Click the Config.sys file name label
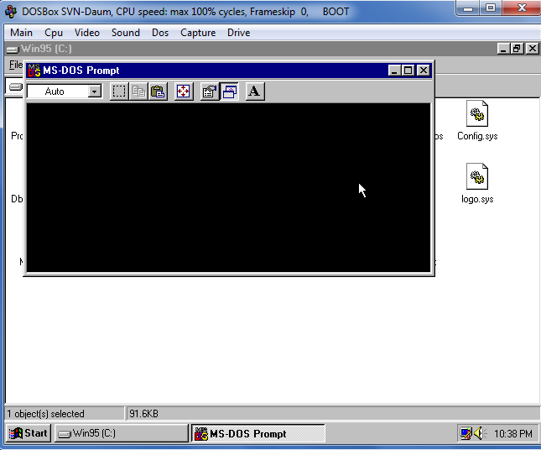 click(477, 136)
